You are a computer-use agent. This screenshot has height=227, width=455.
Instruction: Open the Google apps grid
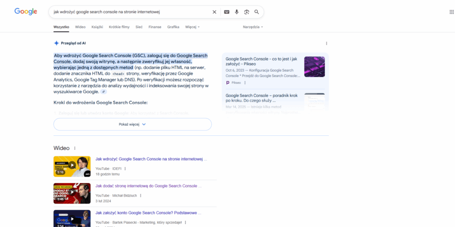(451, 12)
